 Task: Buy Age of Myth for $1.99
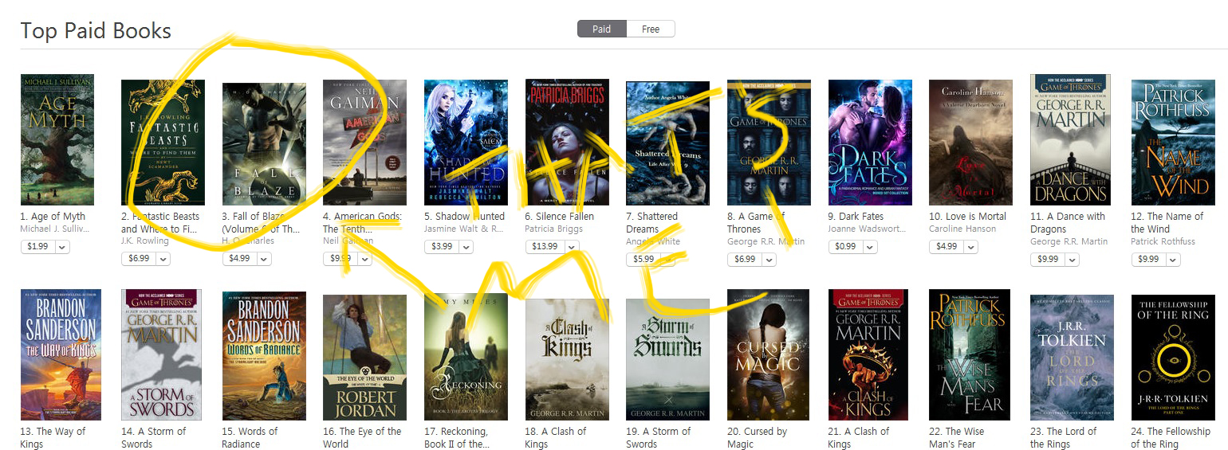[37, 247]
